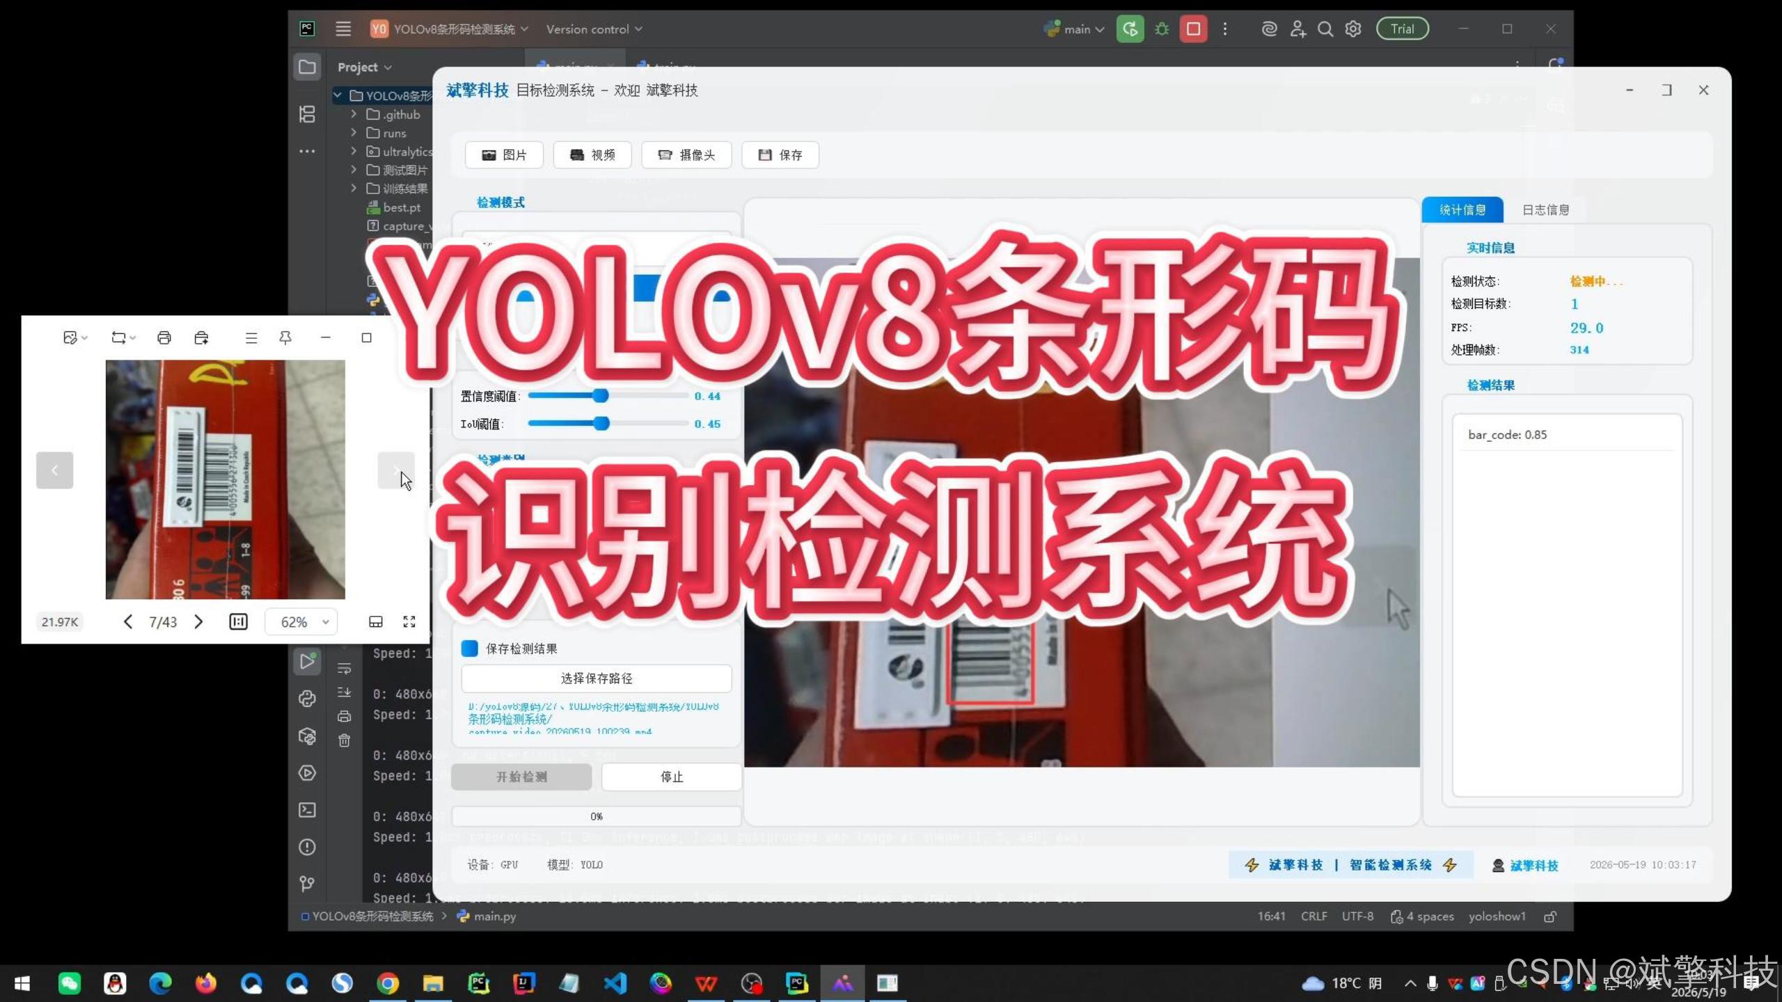Image resolution: width=1782 pixels, height=1002 pixels.
Task: Expand the ultralytics folder in tree
Action: [354, 151]
